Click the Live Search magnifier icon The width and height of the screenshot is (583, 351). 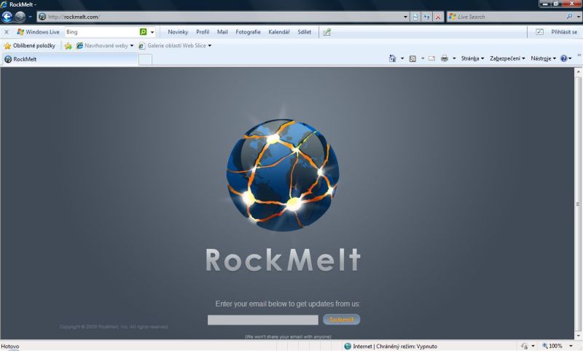coord(569,17)
